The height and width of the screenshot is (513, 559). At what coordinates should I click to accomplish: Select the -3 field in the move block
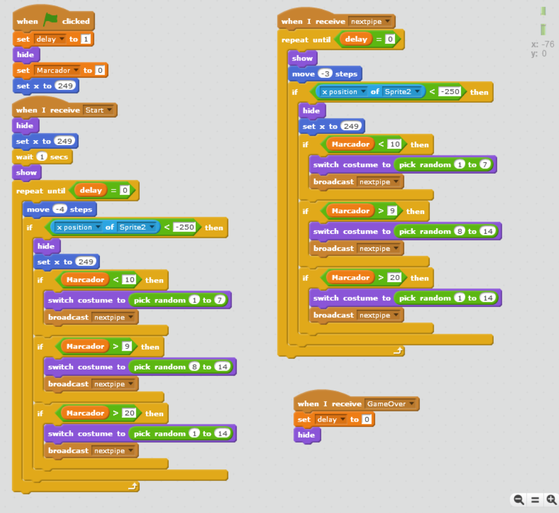pyautogui.click(x=325, y=74)
